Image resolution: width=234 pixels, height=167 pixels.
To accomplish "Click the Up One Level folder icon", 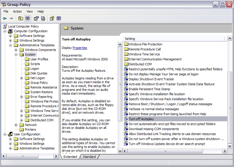I will (20, 18).
